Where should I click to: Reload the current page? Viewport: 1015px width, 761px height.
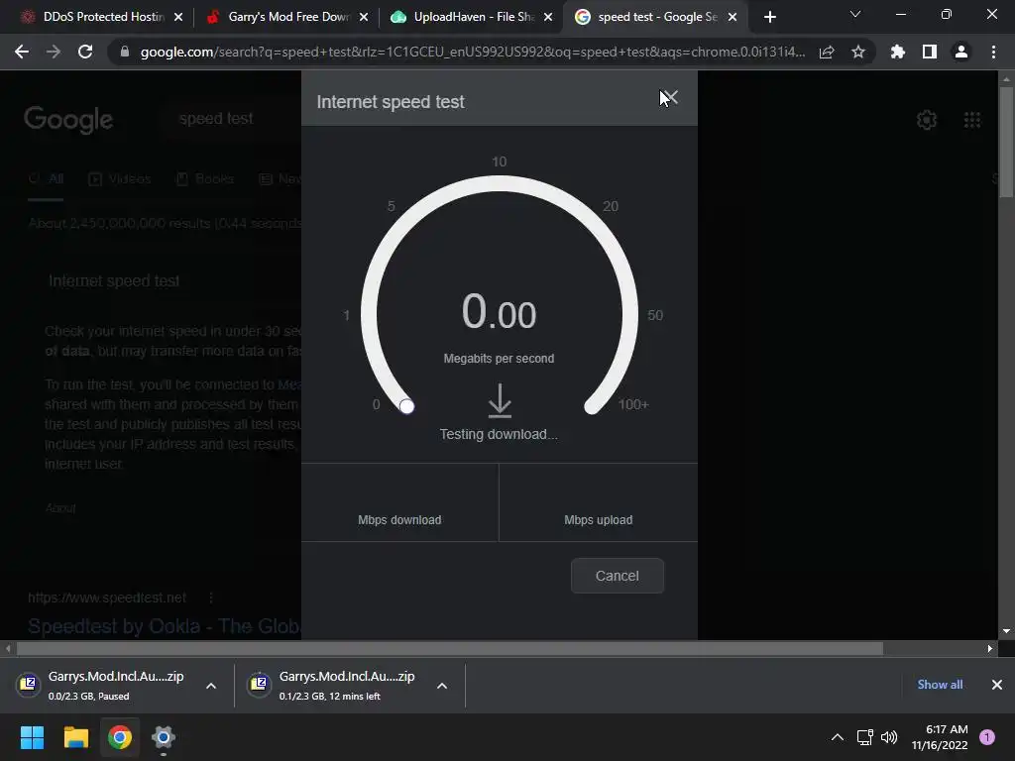point(85,52)
